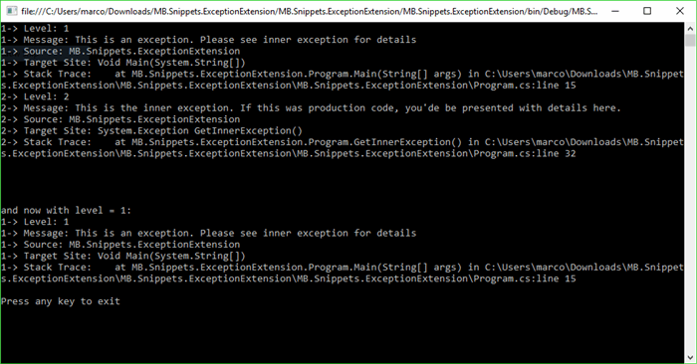Click the stack trace mentioning Program.GetInnerException()
697x364 pixels.
(x=342, y=148)
